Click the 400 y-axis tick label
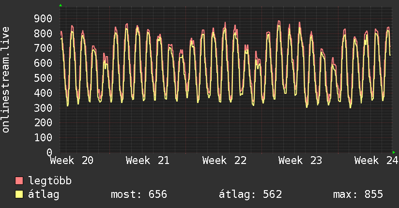 coord(43,93)
